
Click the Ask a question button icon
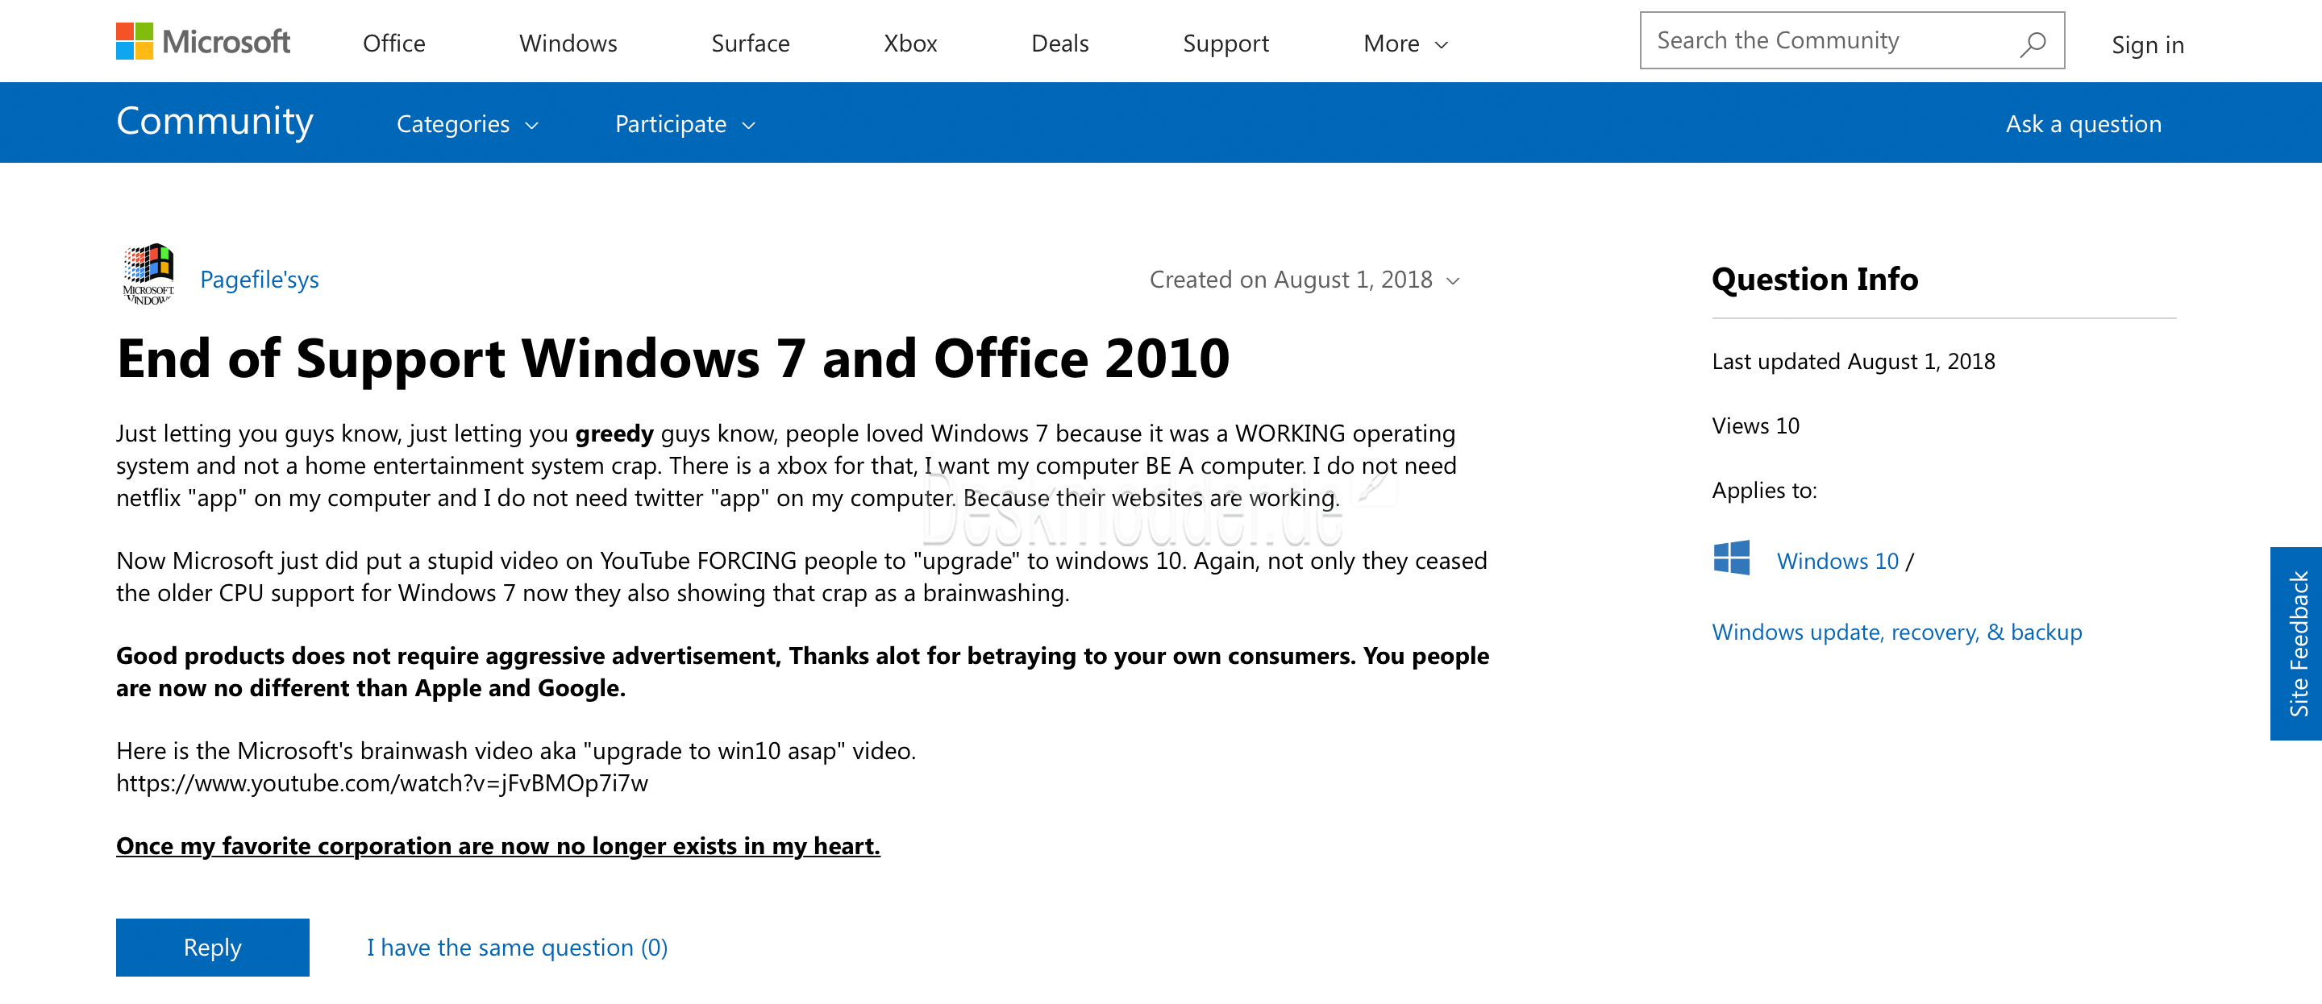2081,124
